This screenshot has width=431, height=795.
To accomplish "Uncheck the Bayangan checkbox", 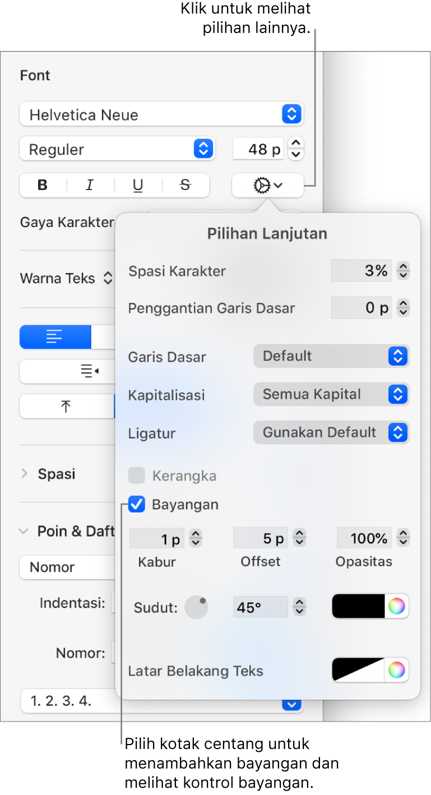I will tap(137, 505).
